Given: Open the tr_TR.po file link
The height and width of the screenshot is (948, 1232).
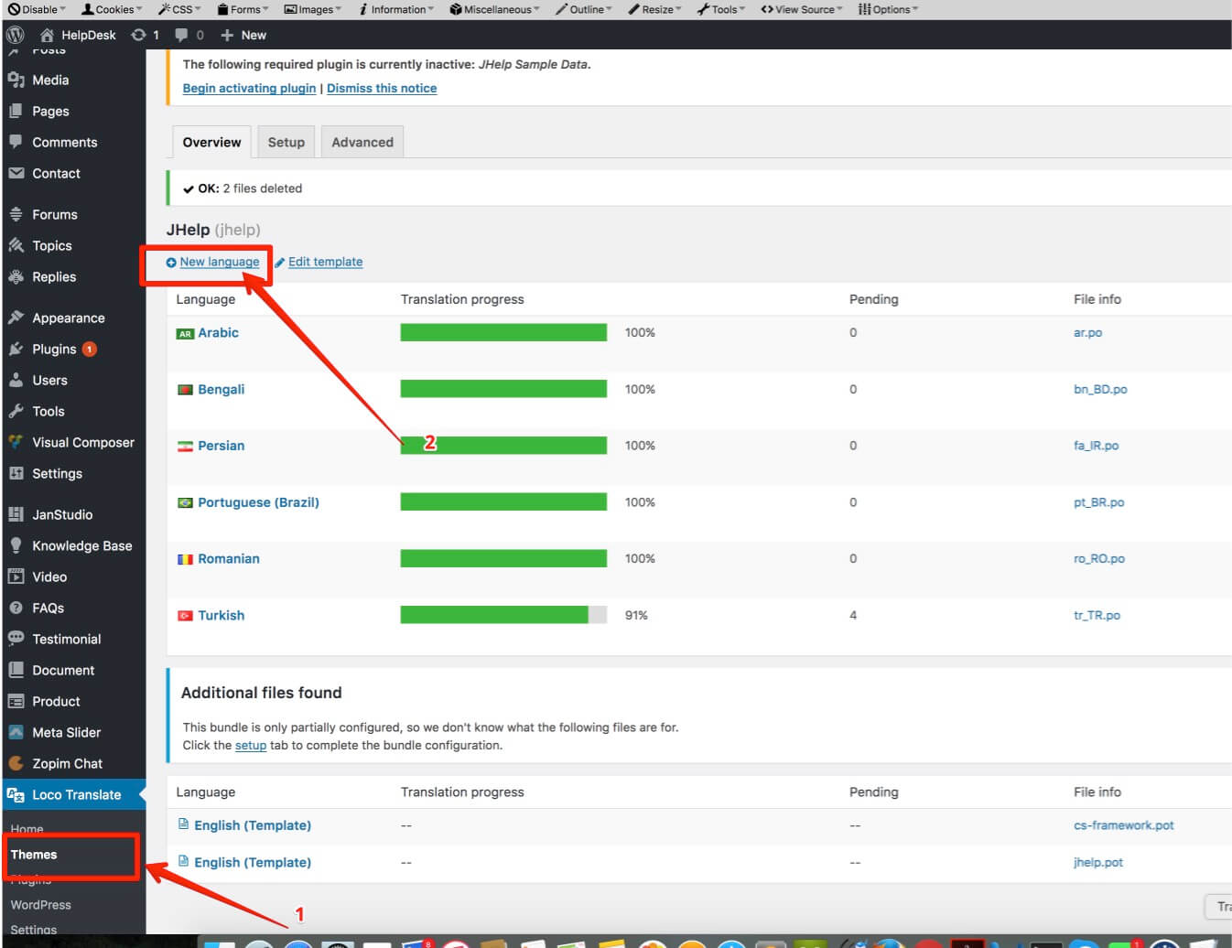Looking at the screenshot, I should click(1097, 615).
